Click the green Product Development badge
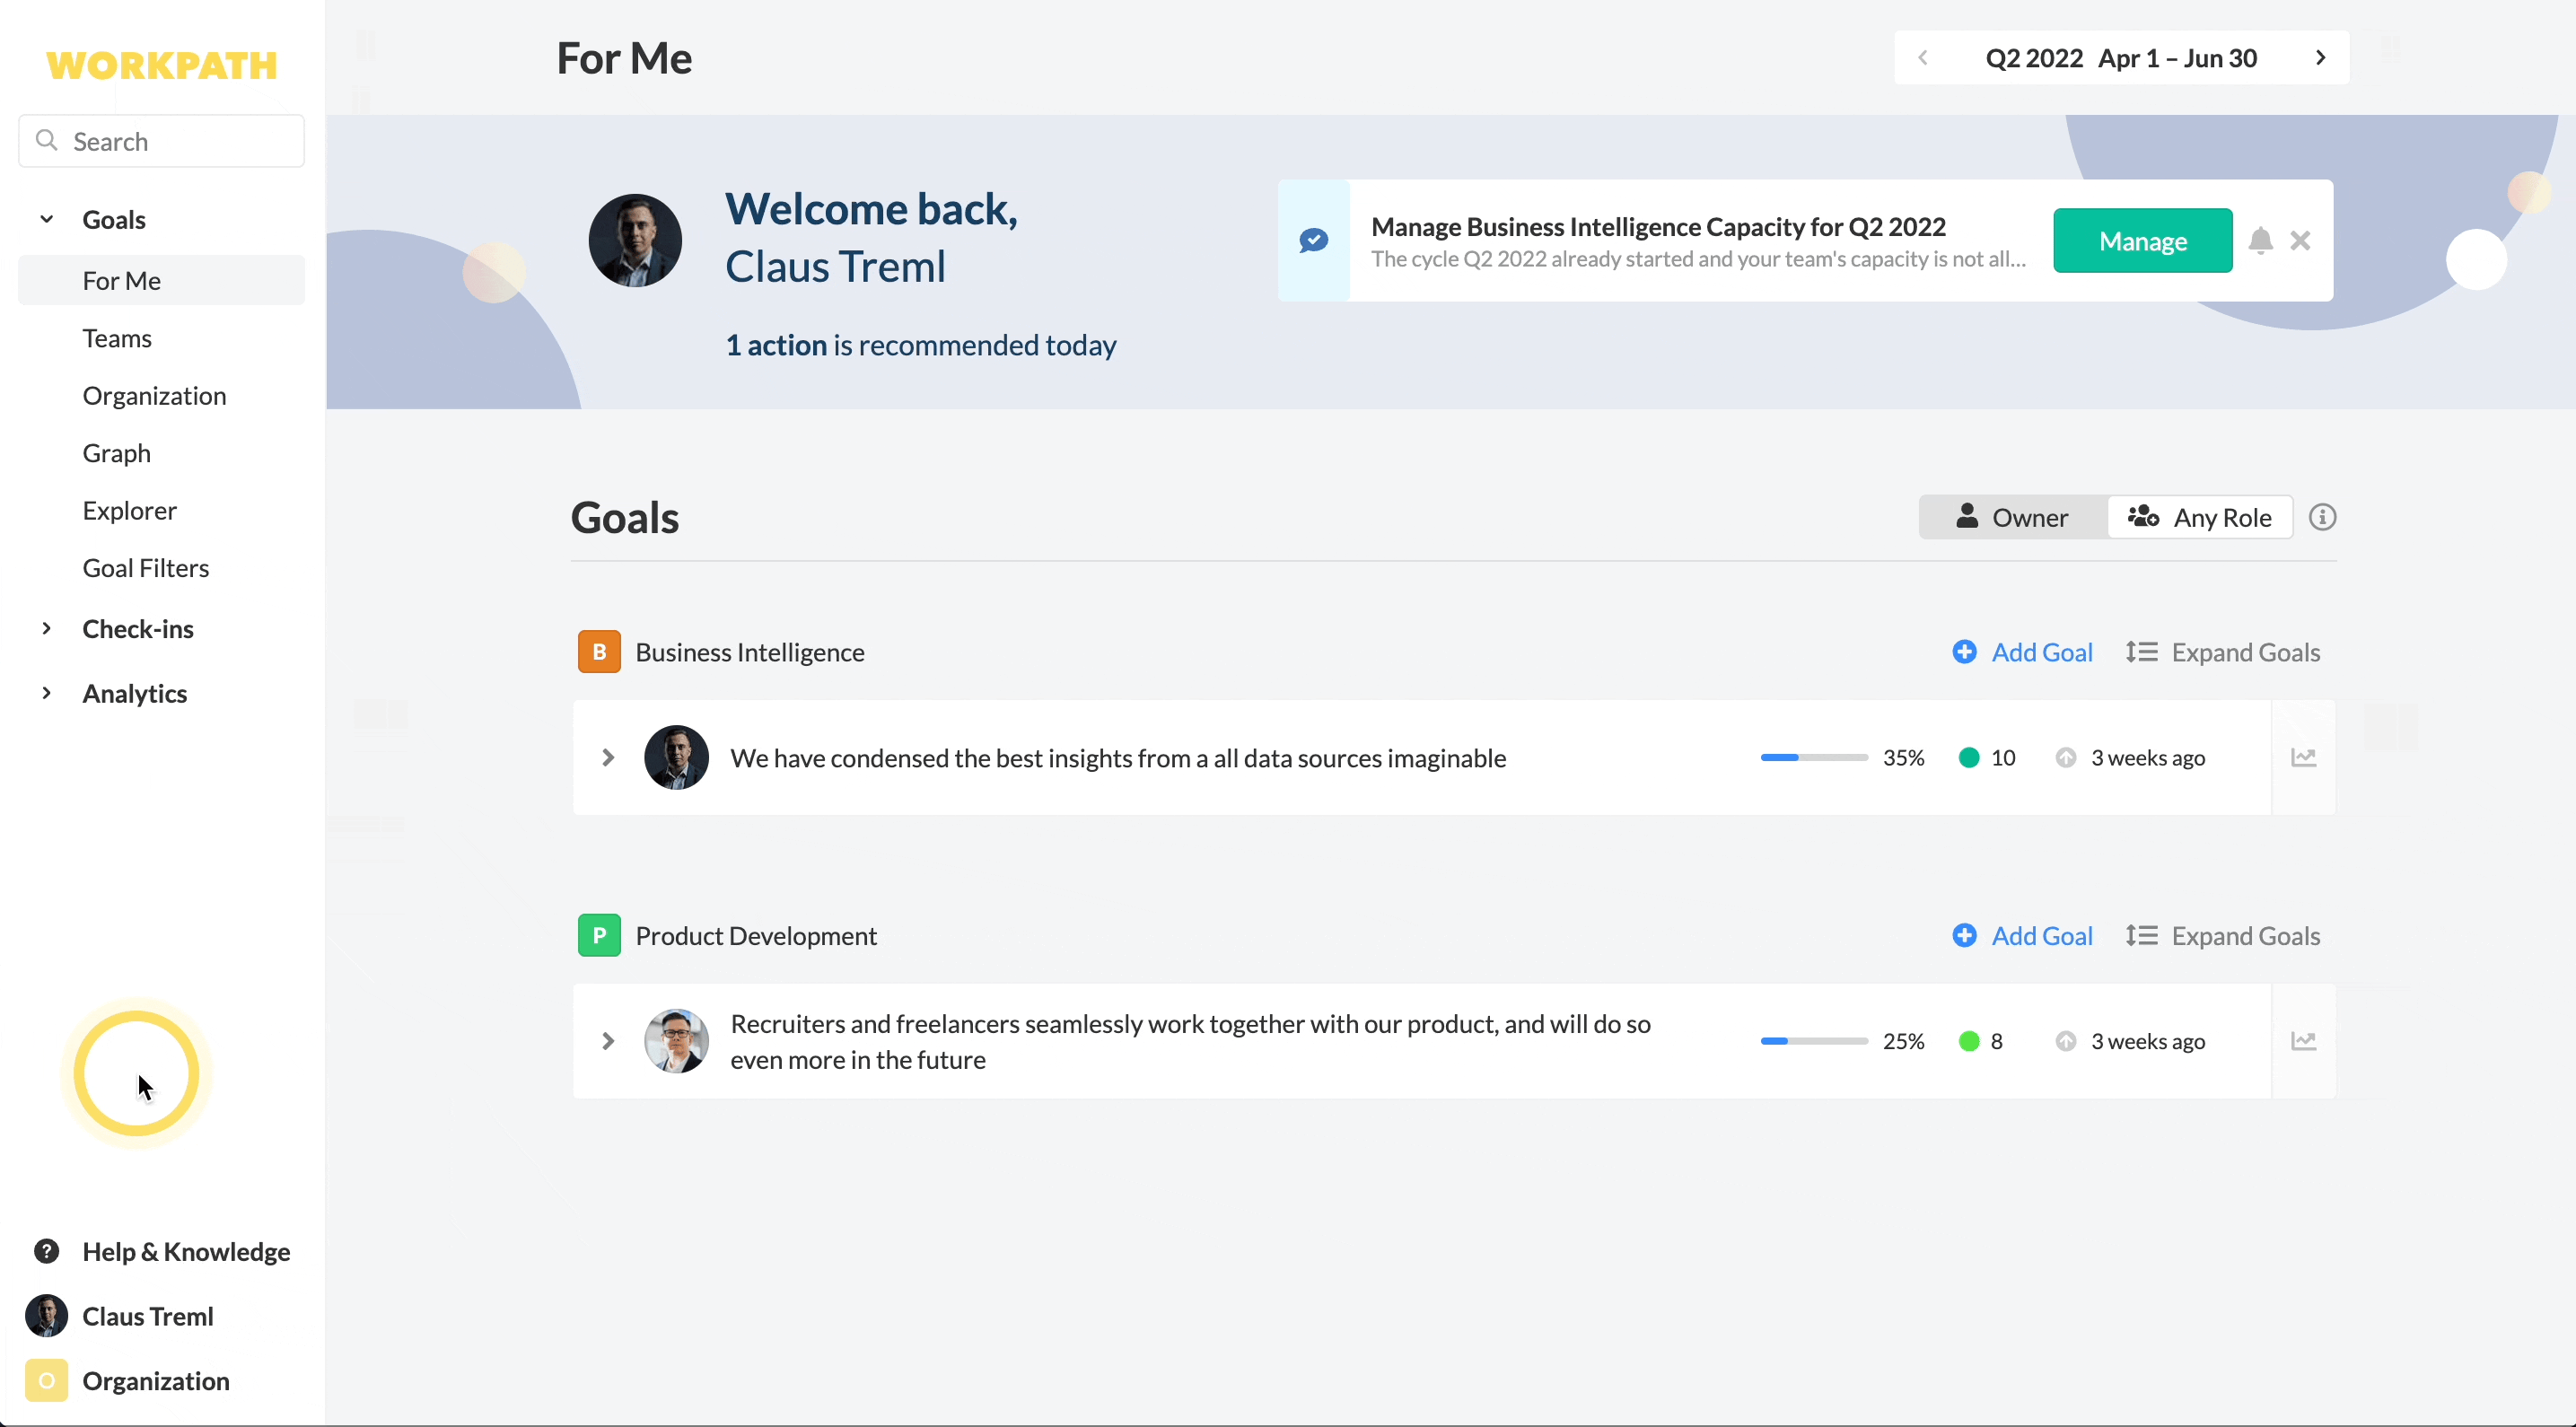This screenshot has width=2576, height=1427. (x=599, y=936)
